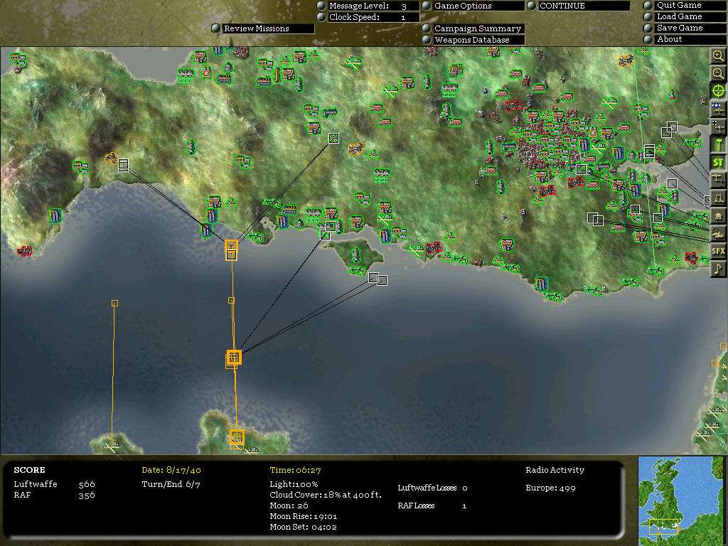The width and height of the screenshot is (728, 546).
Task: Click "Moon Set: 04:02" text
Action: tap(303, 527)
